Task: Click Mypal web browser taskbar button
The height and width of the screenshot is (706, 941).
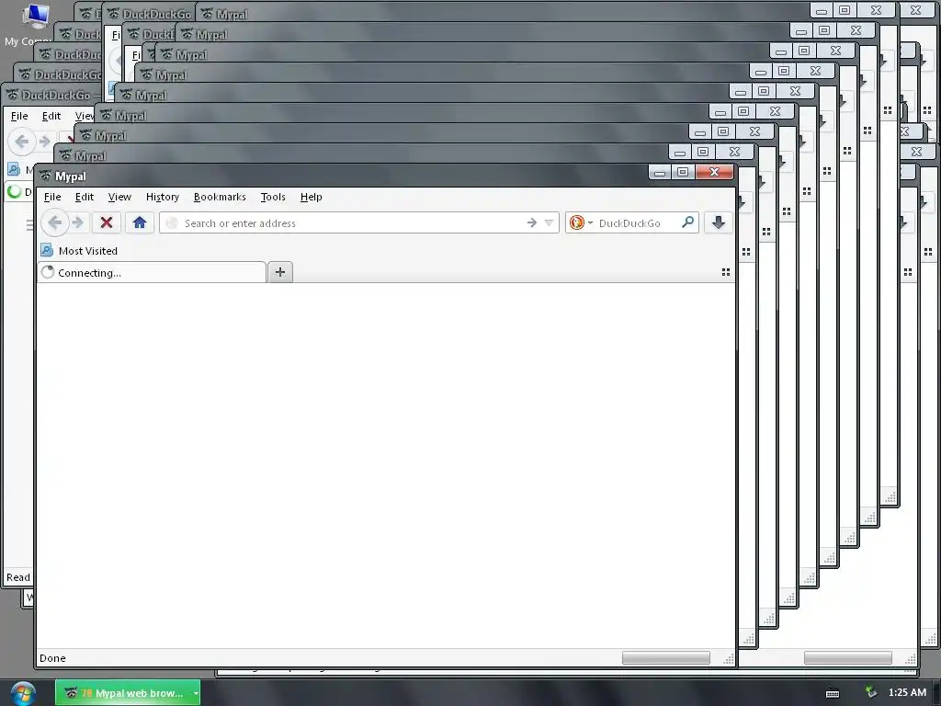Action: pos(127,693)
